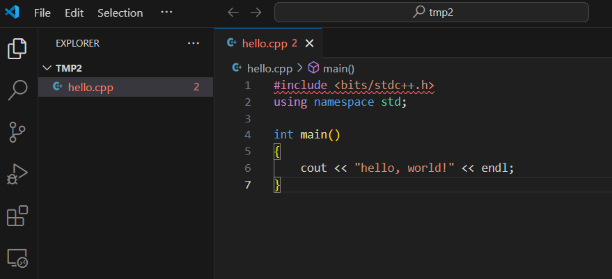Click the closing brace on line 7

(x=277, y=185)
